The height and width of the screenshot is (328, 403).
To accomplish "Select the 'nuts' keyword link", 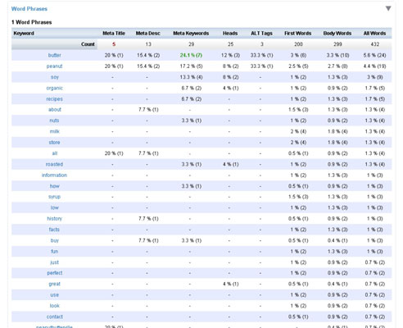I will (54, 121).
